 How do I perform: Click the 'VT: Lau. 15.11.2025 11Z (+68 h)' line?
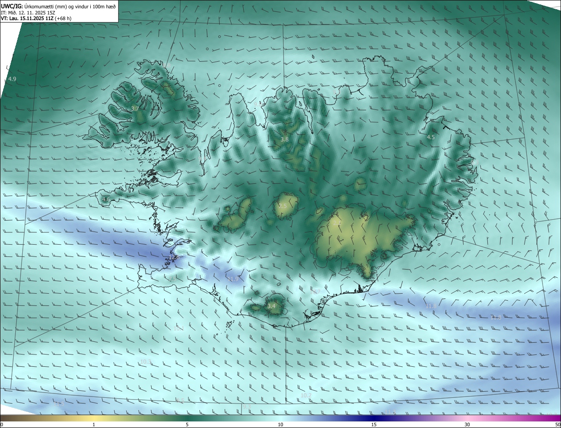click(x=36, y=18)
